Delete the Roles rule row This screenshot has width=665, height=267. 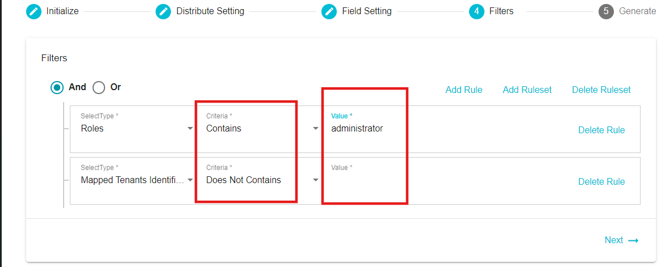[x=601, y=130]
